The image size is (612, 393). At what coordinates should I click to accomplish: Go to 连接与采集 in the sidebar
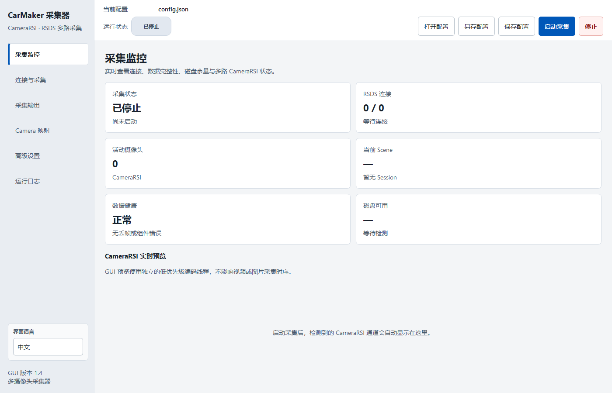(x=48, y=79)
